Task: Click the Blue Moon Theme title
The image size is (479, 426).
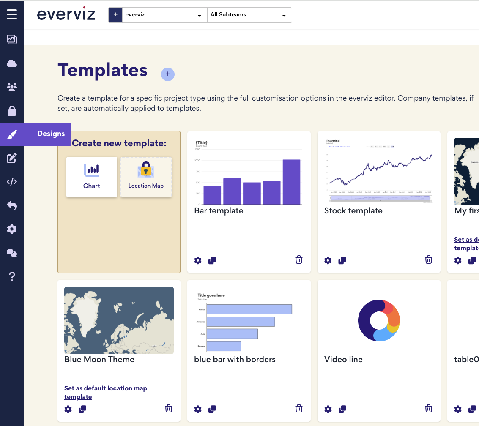Action: 99,359
